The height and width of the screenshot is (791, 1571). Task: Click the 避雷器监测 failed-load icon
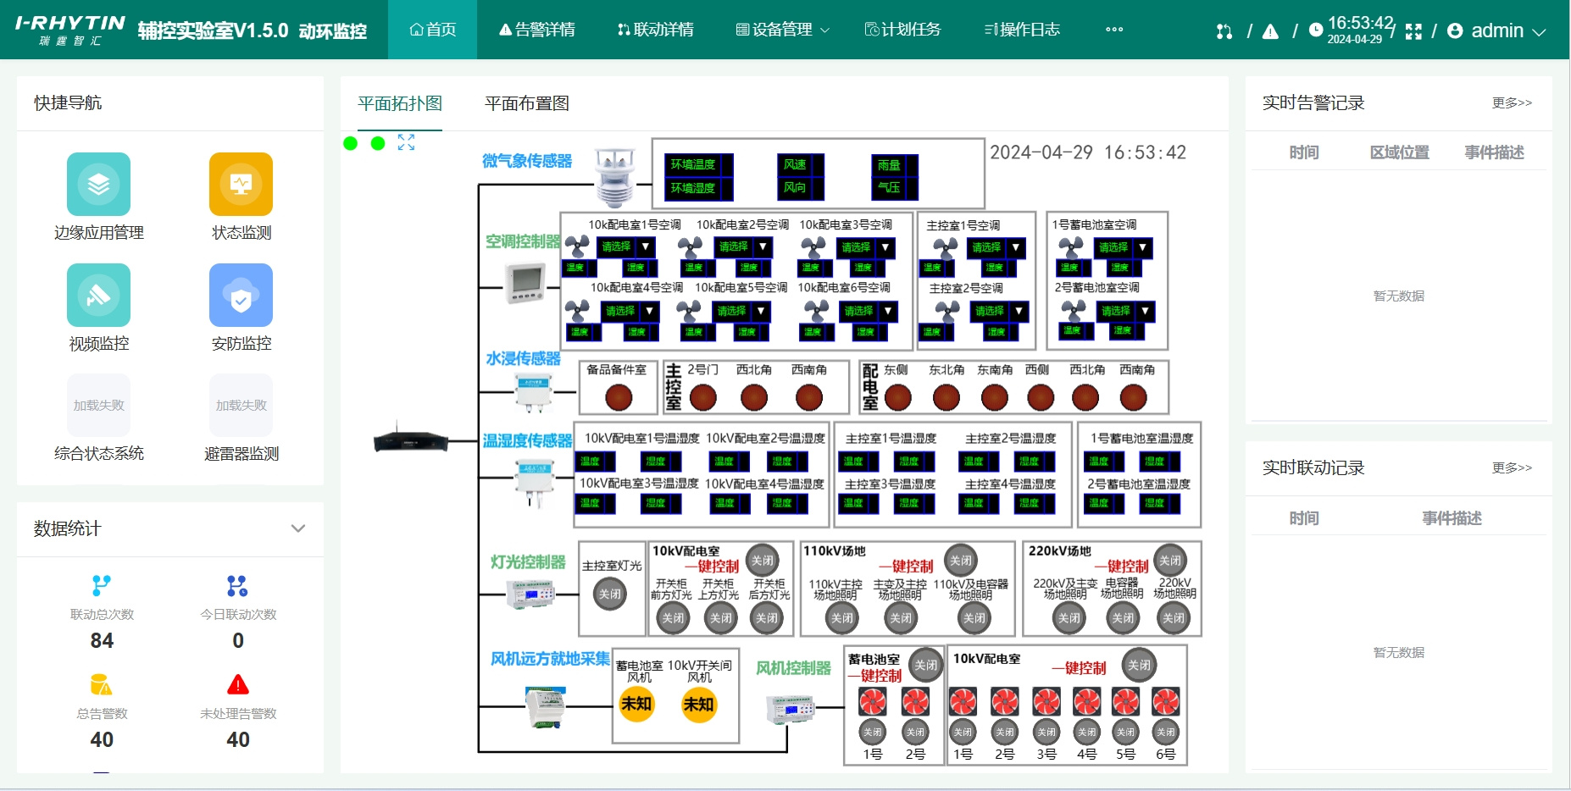(x=241, y=405)
